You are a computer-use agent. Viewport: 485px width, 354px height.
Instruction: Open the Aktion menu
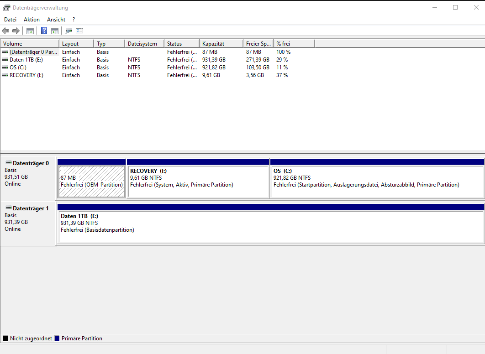pyautogui.click(x=32, y=20)
